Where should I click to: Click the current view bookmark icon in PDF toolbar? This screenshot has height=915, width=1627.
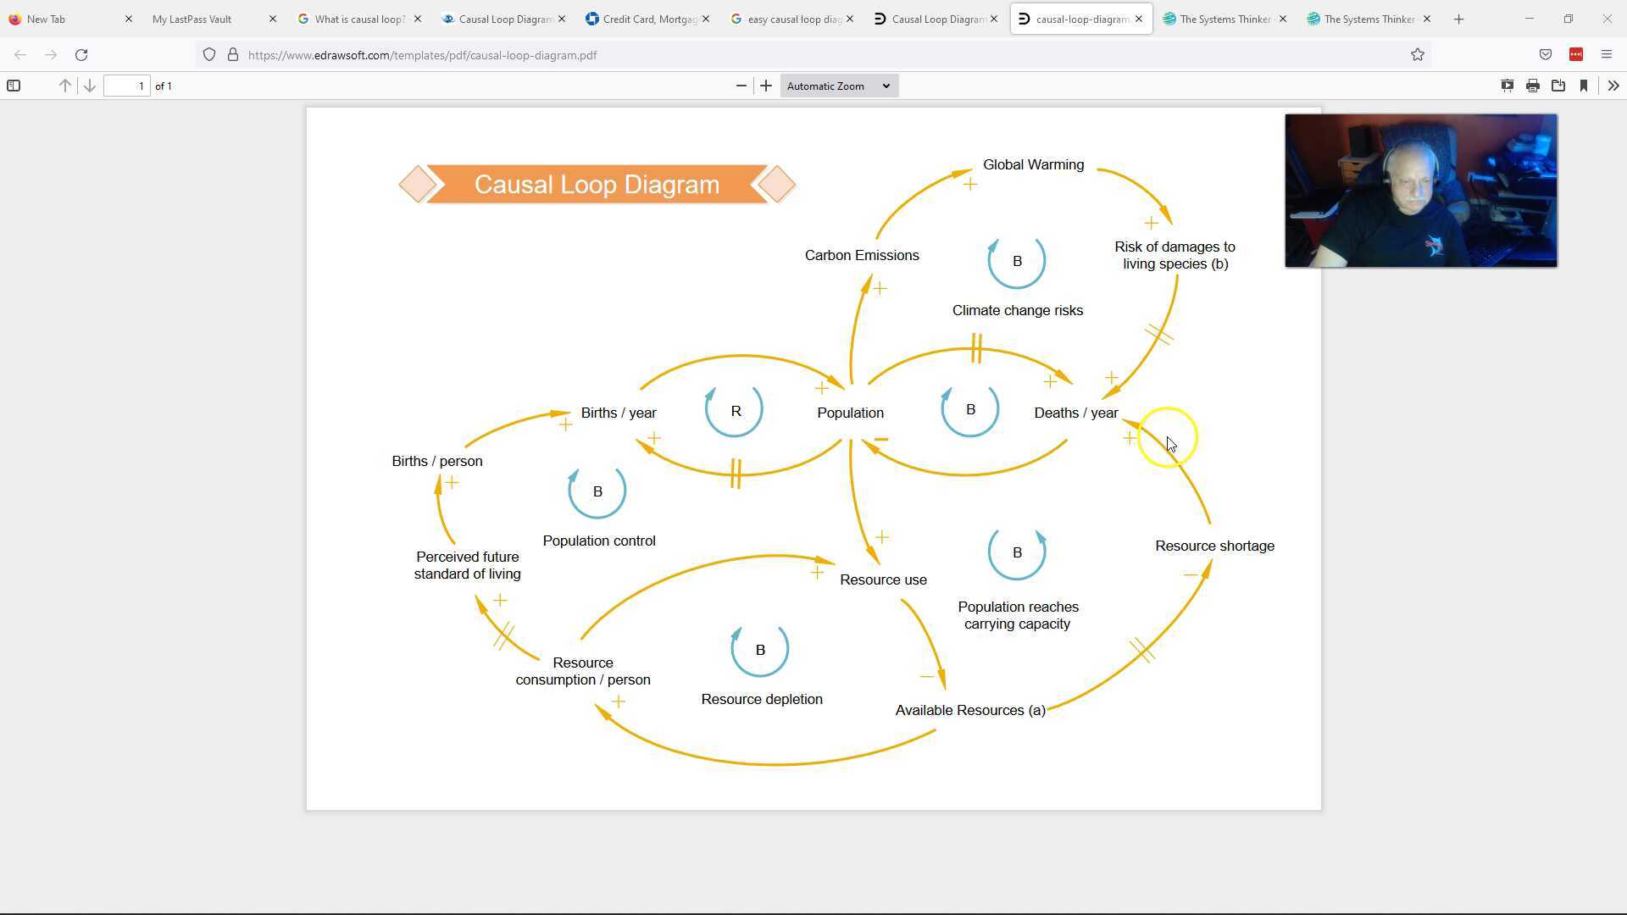[x=1584, y=86]
